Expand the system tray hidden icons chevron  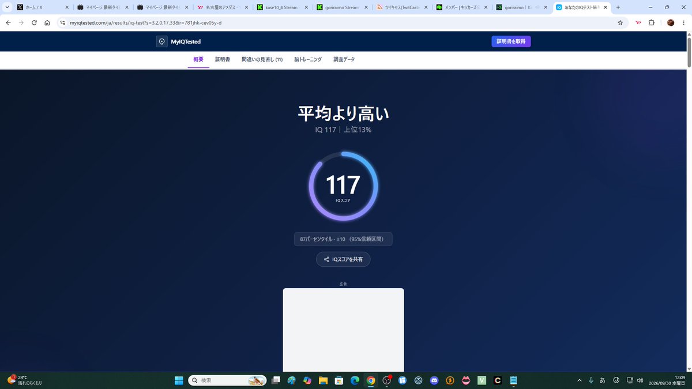coord(580,380)
